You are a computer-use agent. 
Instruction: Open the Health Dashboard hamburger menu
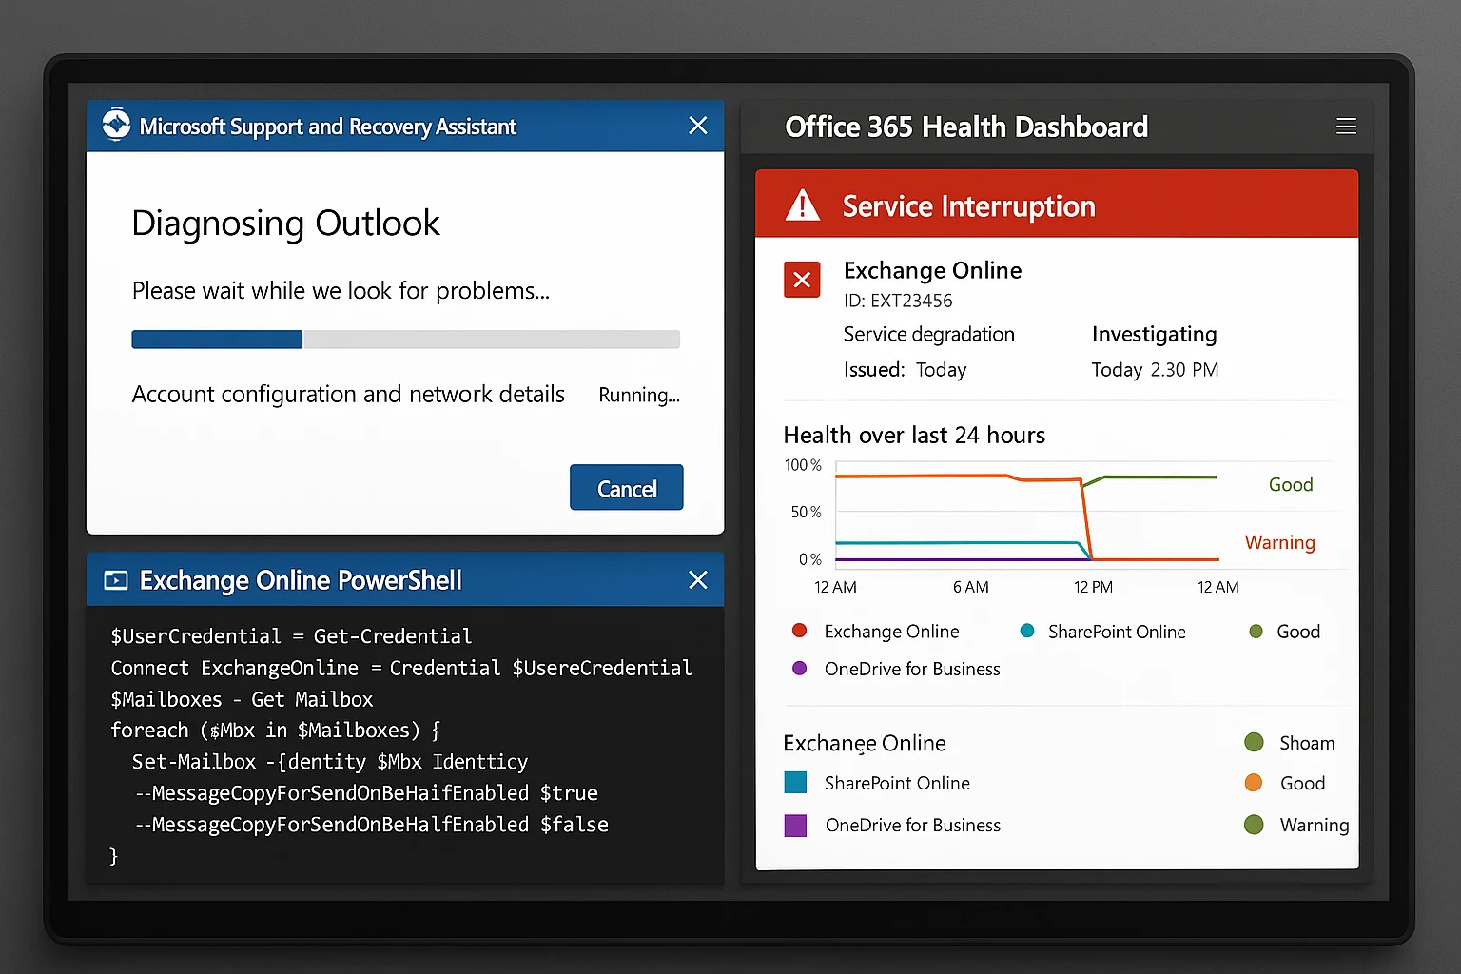pyautogui.click(x=1346, y=127)
